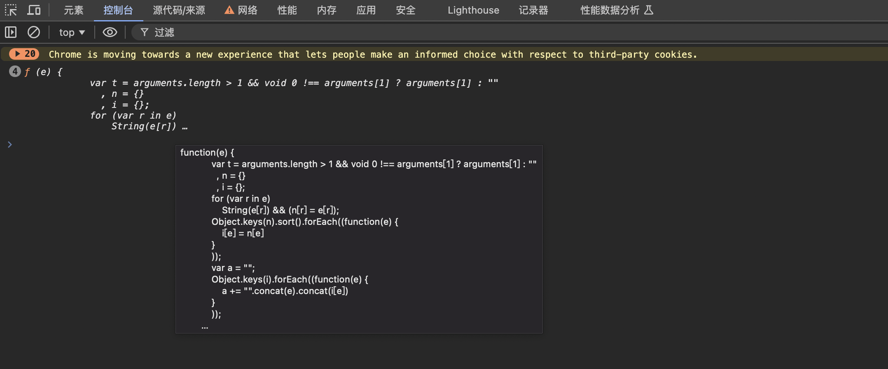The width and height of the screenshot is (888, 369).
Task: Click the repeat count badge 4
Action: 15,71
